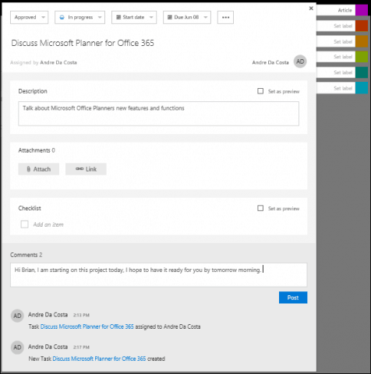Screen dimensions: 371x374
Task: Click AD avatar beside the 2:13 PM comment
Action: [x=17, y=316]
